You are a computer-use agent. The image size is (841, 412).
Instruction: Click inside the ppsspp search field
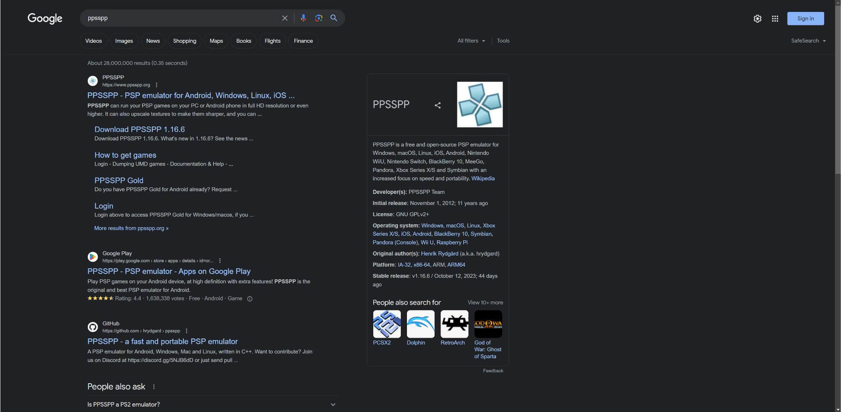tap(181, 18)
